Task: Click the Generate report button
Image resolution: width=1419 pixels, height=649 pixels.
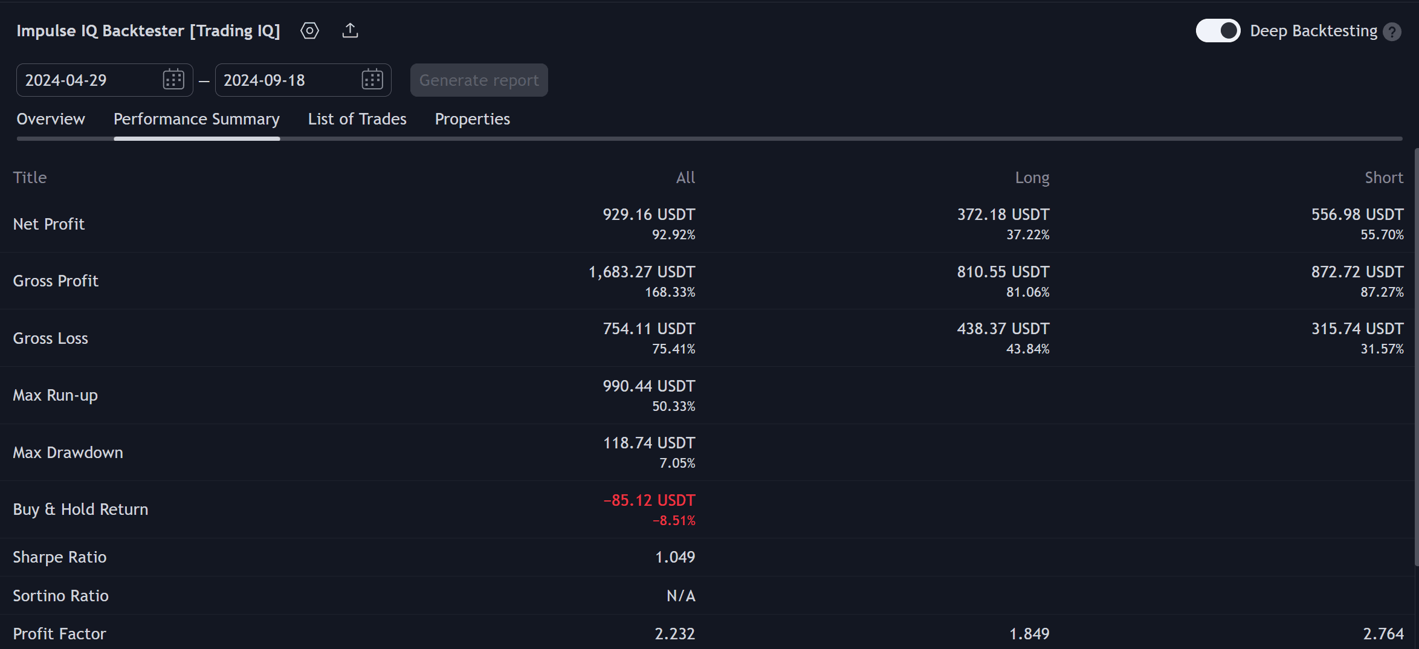Action: 479,80
